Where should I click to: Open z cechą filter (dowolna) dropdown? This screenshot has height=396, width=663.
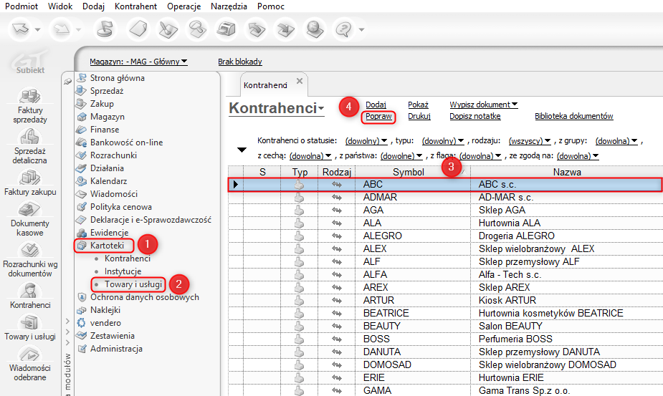click(310, 156)
